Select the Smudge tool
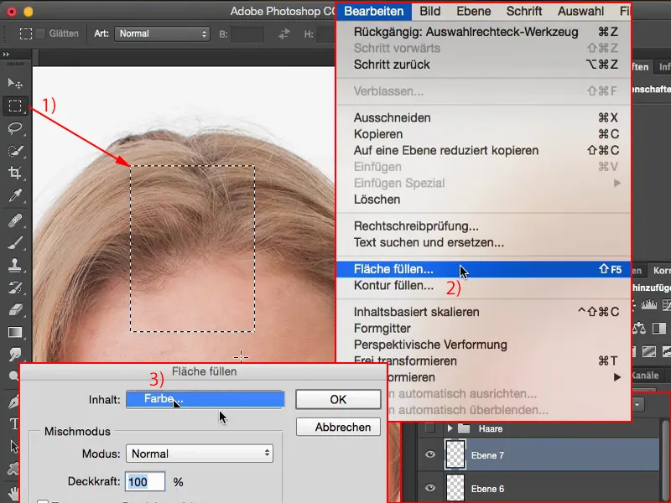Viewport: 671px width, 503px height. coord(15,354)
